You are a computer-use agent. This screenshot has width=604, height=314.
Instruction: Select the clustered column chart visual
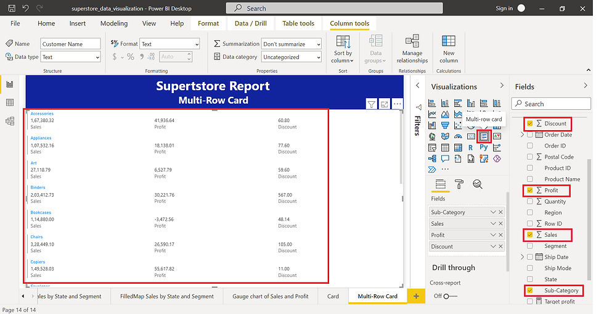[471, 103]
